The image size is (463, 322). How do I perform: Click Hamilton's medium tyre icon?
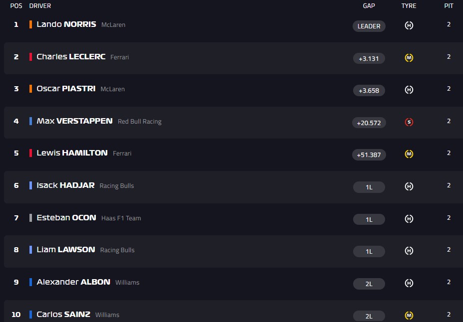pos(409,155)
